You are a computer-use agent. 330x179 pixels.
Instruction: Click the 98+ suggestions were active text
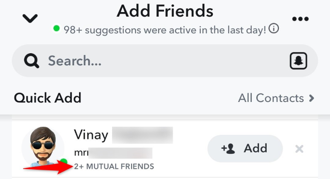click(165, 30)
